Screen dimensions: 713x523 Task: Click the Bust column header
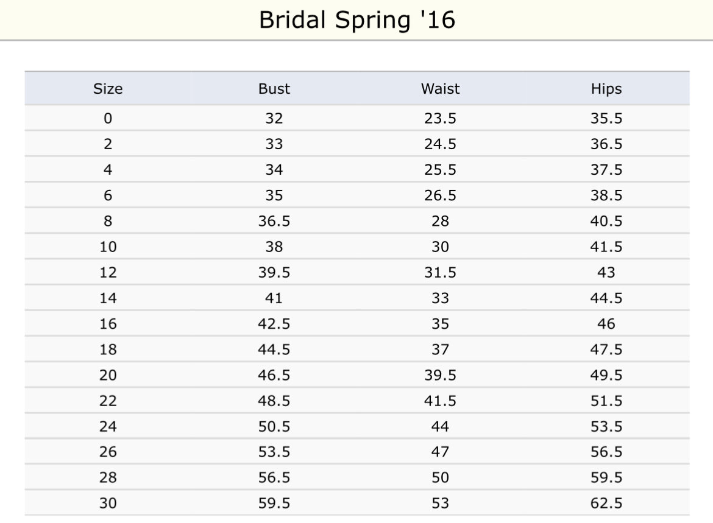tap(274, 89)
